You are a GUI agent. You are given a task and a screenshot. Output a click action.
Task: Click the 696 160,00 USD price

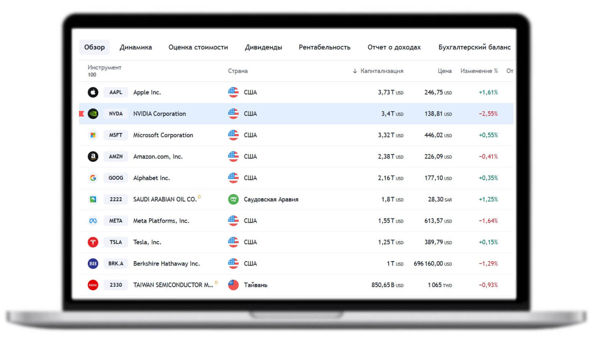[433, 264]
